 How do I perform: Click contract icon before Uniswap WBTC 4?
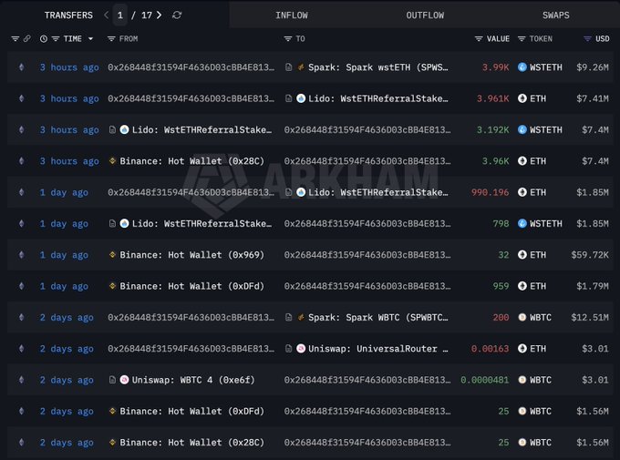click(x=112, y=379)
